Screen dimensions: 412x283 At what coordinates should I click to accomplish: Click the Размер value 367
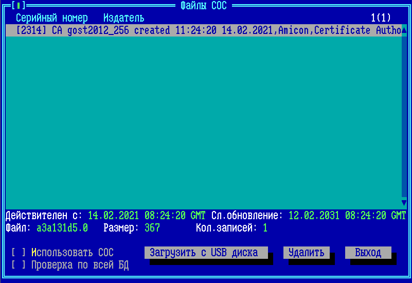tap(152, 227)
